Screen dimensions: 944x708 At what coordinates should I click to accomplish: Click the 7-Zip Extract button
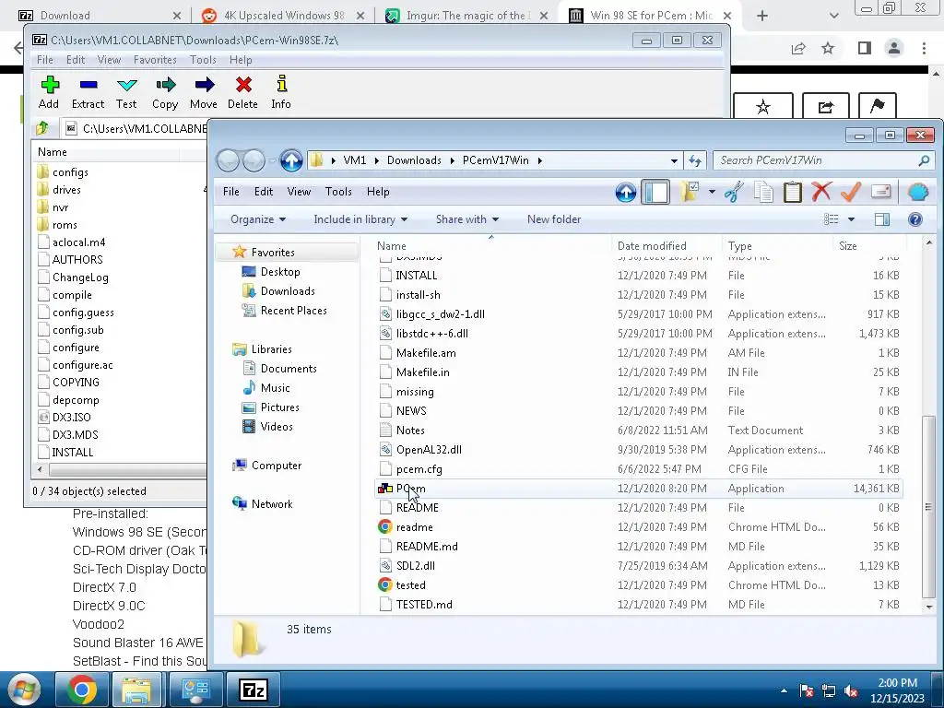(88, 92)
